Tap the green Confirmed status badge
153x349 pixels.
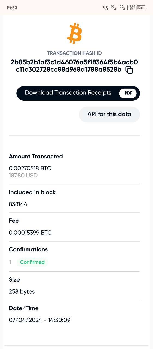pyautogui.click(x=32, y=262)
